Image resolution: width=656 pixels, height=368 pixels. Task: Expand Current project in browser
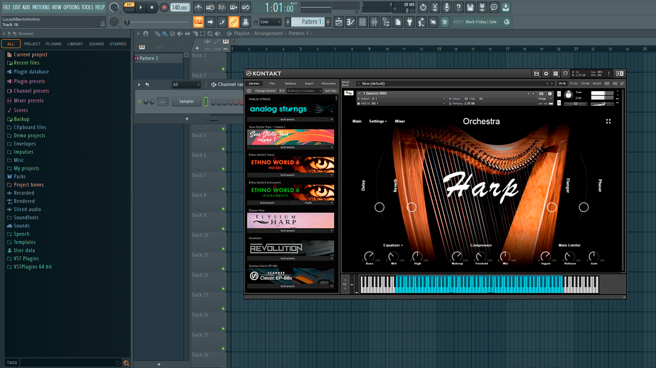tap(30, 55)
